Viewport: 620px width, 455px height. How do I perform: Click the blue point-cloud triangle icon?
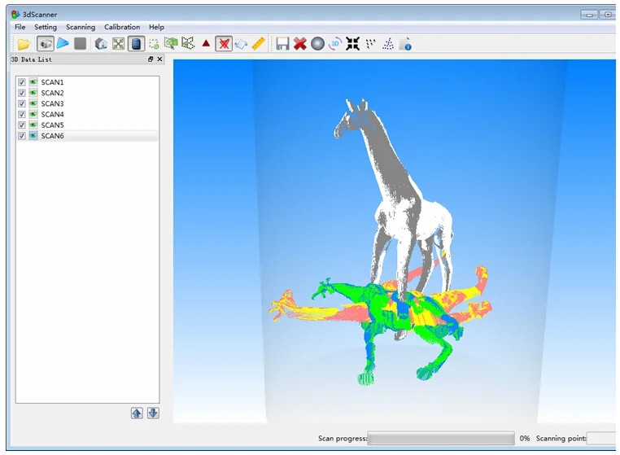[x=388, y=43]
